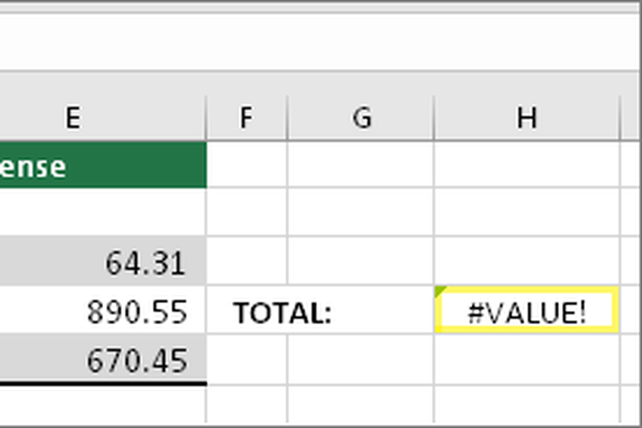Select the green header cell ending in "ense"

103,165
